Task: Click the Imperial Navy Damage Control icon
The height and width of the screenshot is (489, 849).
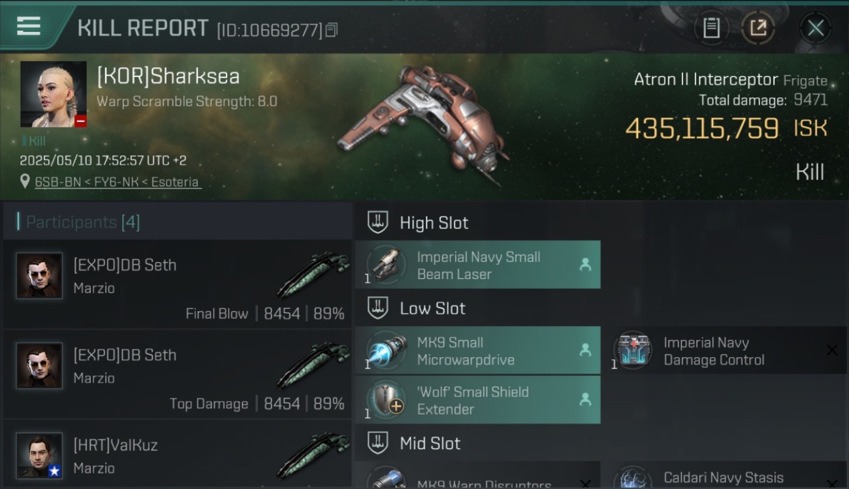Action: [x=633, y=351]
